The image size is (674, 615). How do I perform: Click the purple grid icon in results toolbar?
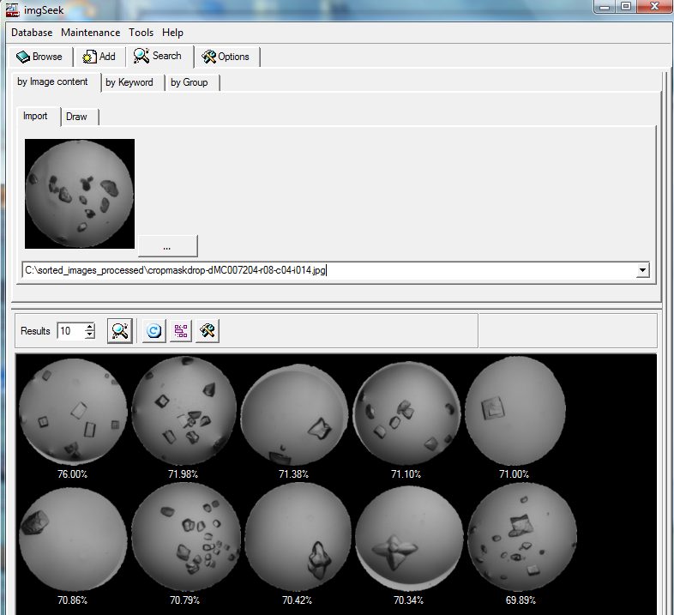pos(181,331)
